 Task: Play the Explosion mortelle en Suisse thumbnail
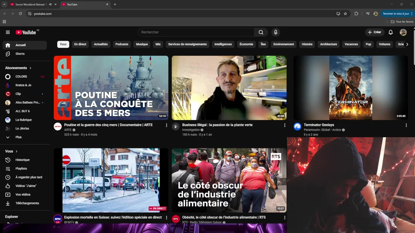tap(111, 180)
